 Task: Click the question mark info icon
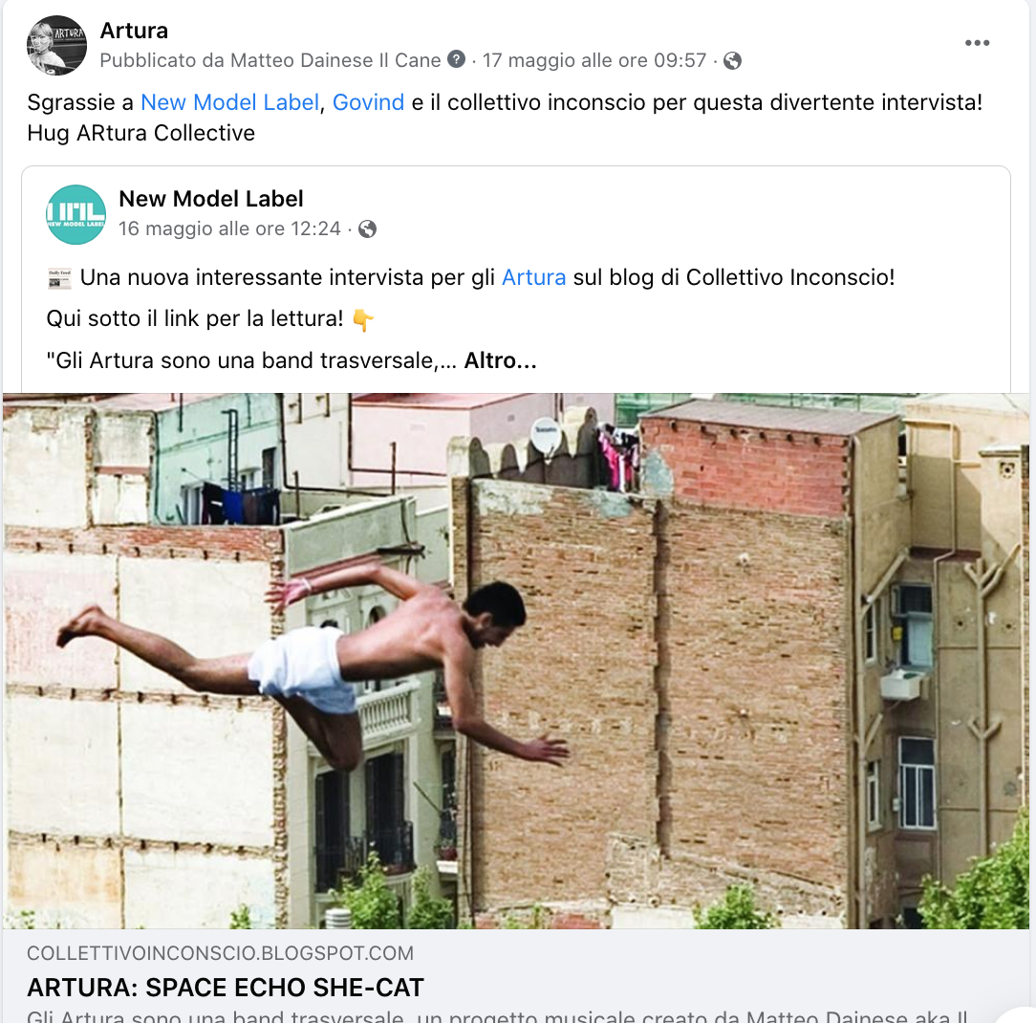point(457,59)
